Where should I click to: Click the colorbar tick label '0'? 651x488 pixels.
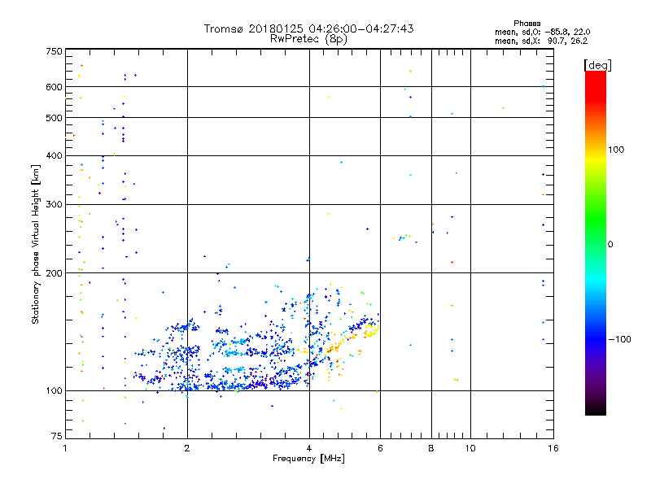click(x=610, y=245)
